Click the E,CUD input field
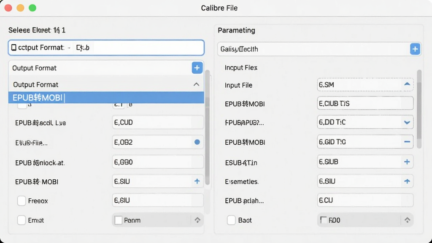Viewport: 432px width, 243px height. [x=158, y=122]
